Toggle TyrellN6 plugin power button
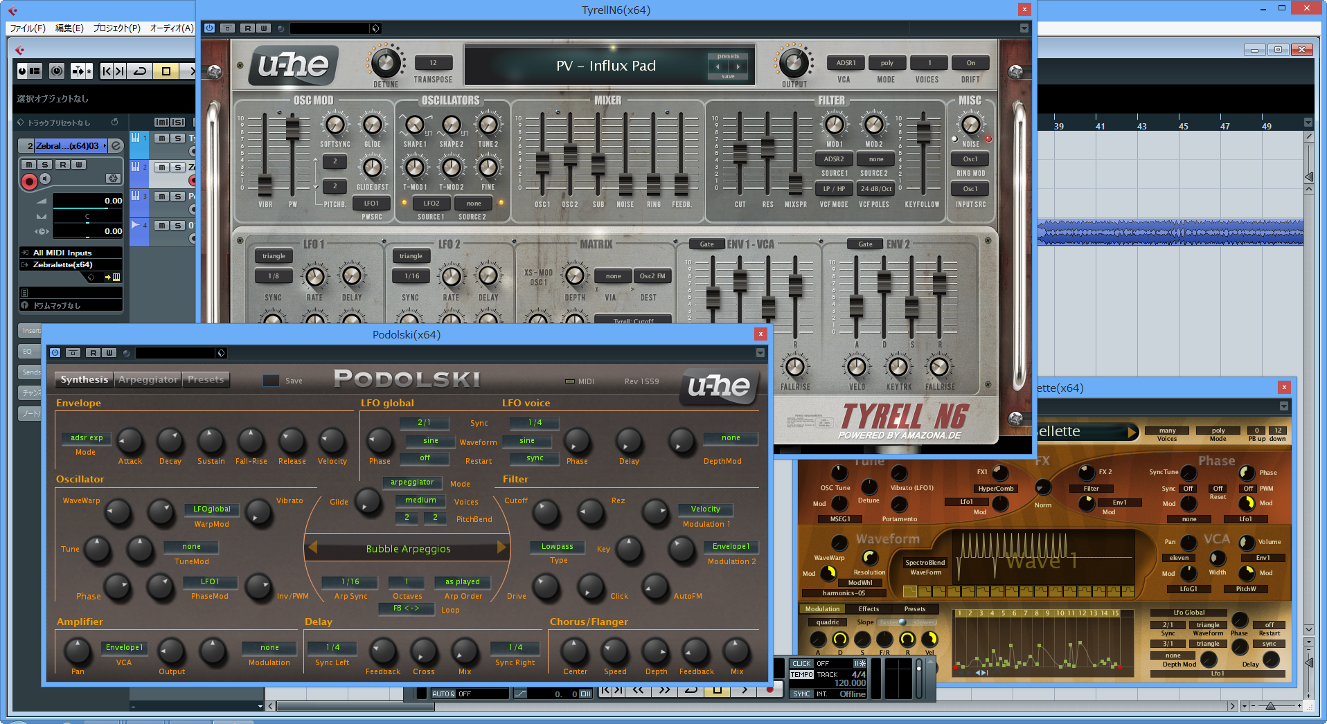Viewport: 1327px width, 724px height. coord(210,28)
